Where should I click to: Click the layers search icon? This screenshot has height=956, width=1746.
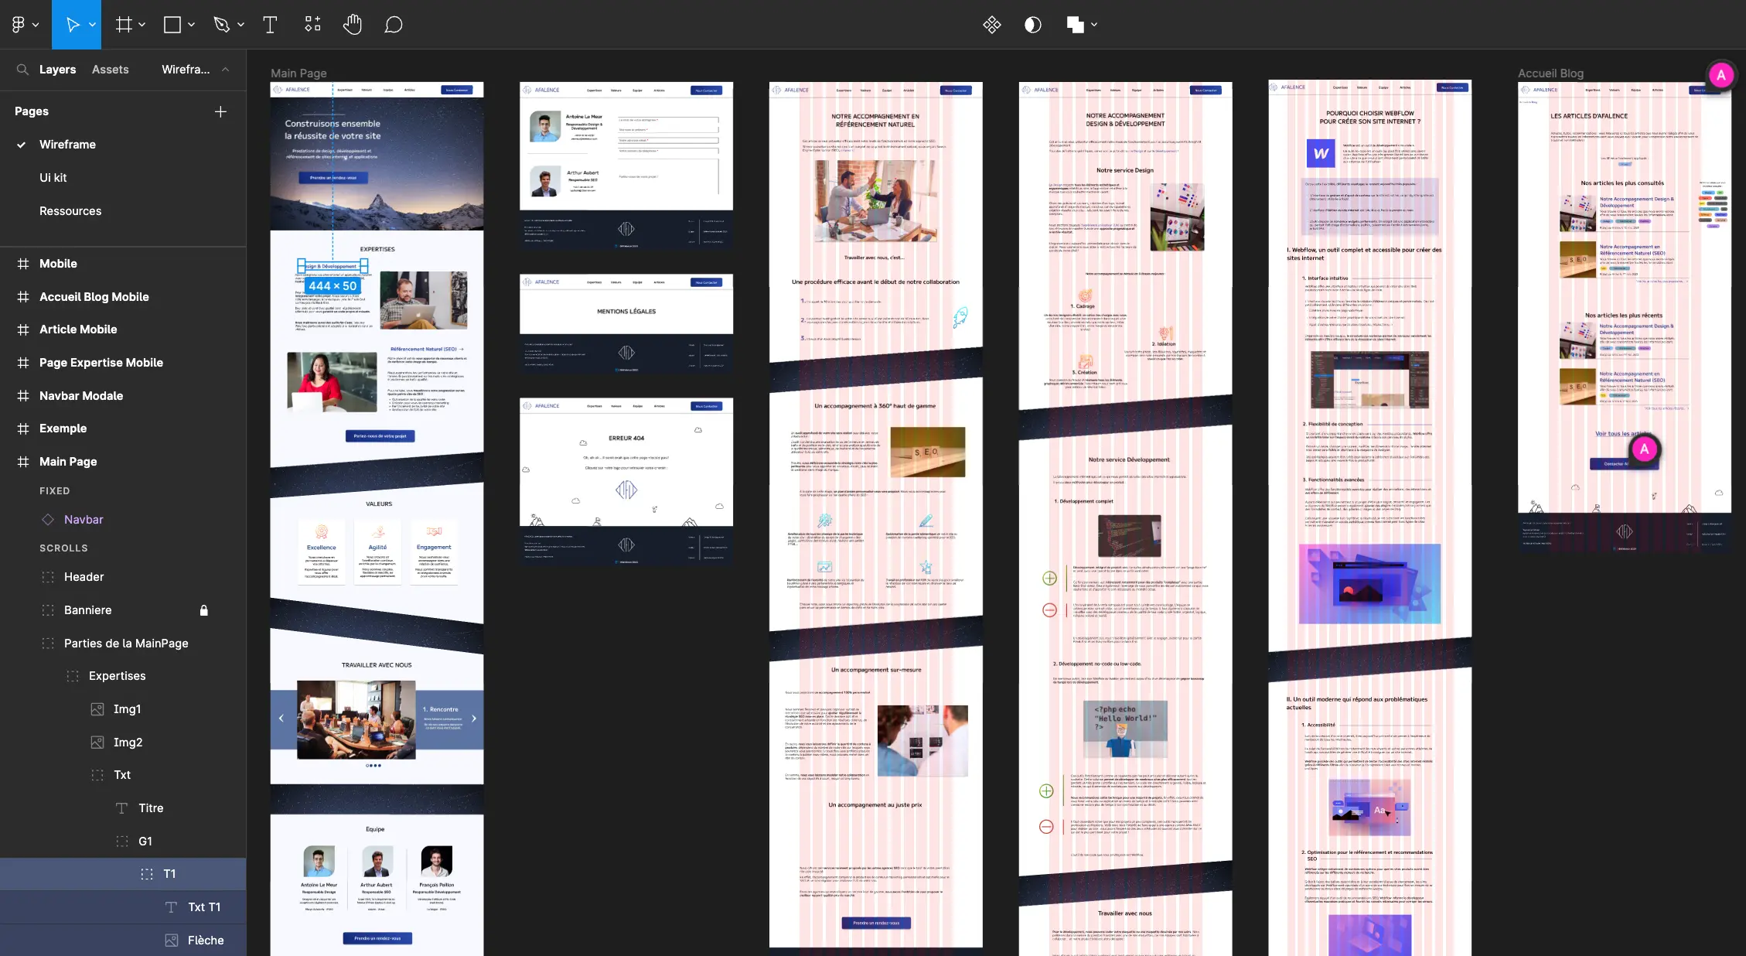(x=22, y=70)
